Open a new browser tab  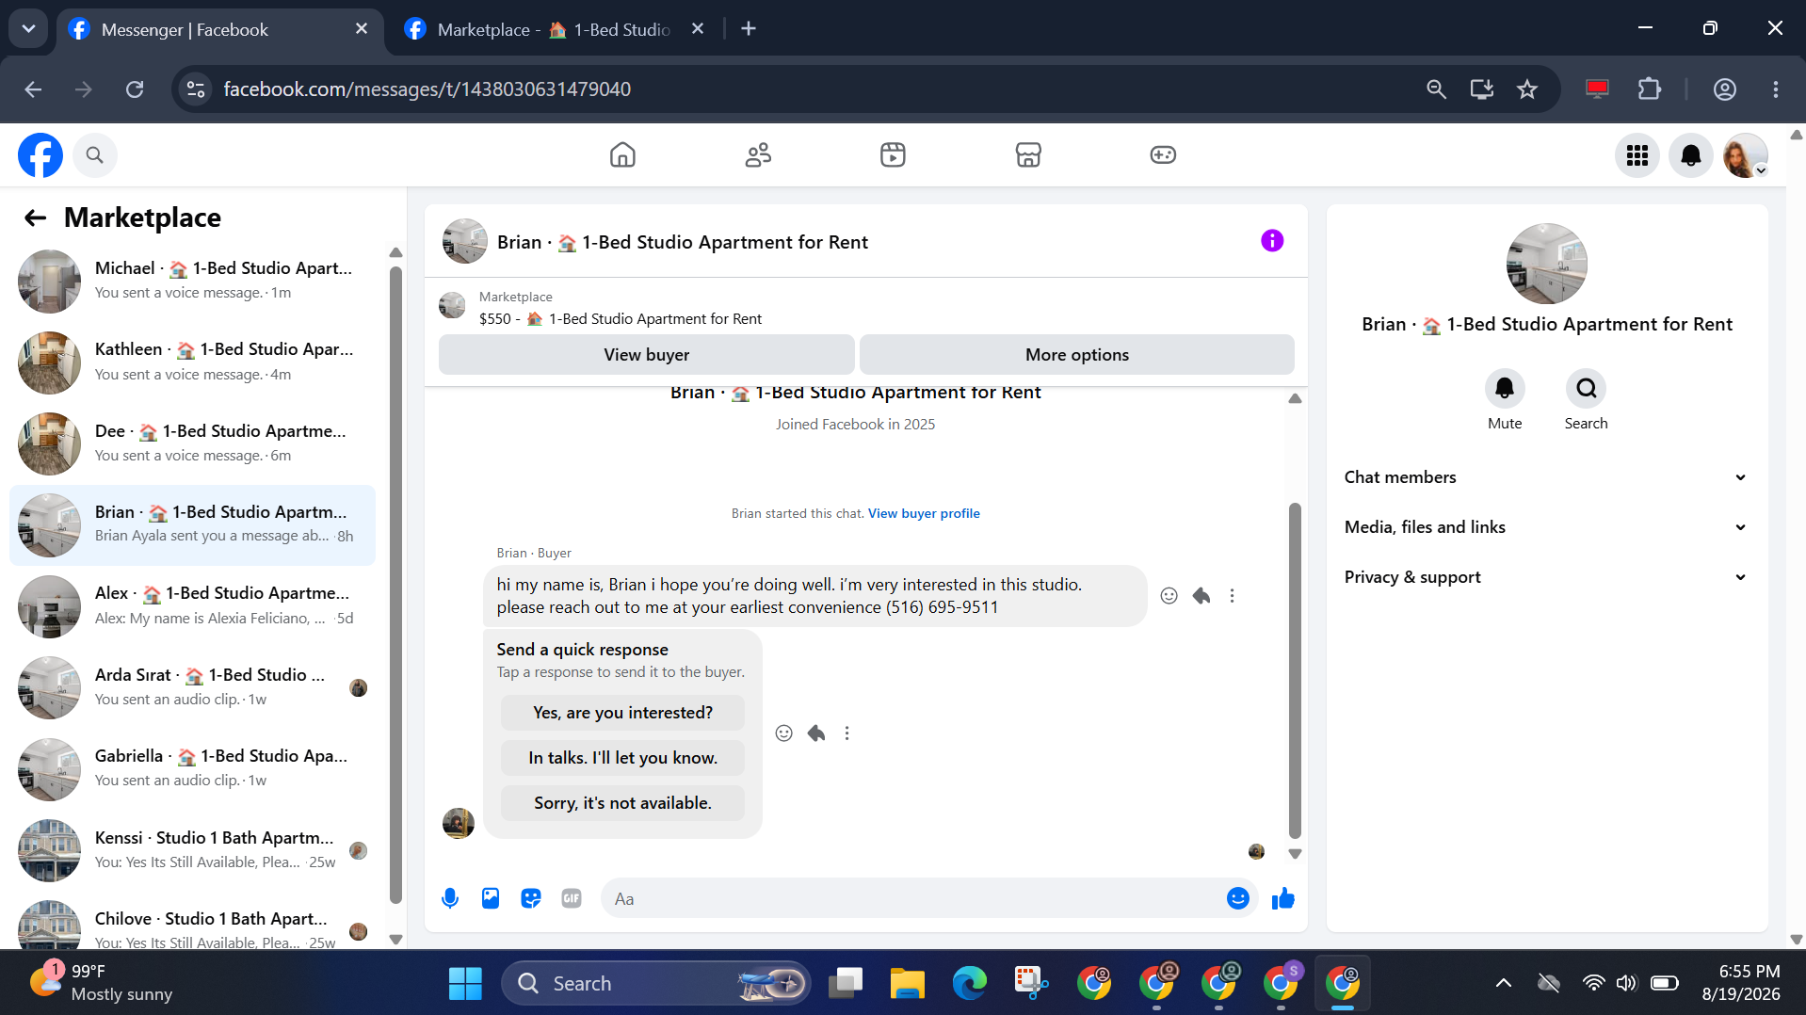tap(749, 29)
